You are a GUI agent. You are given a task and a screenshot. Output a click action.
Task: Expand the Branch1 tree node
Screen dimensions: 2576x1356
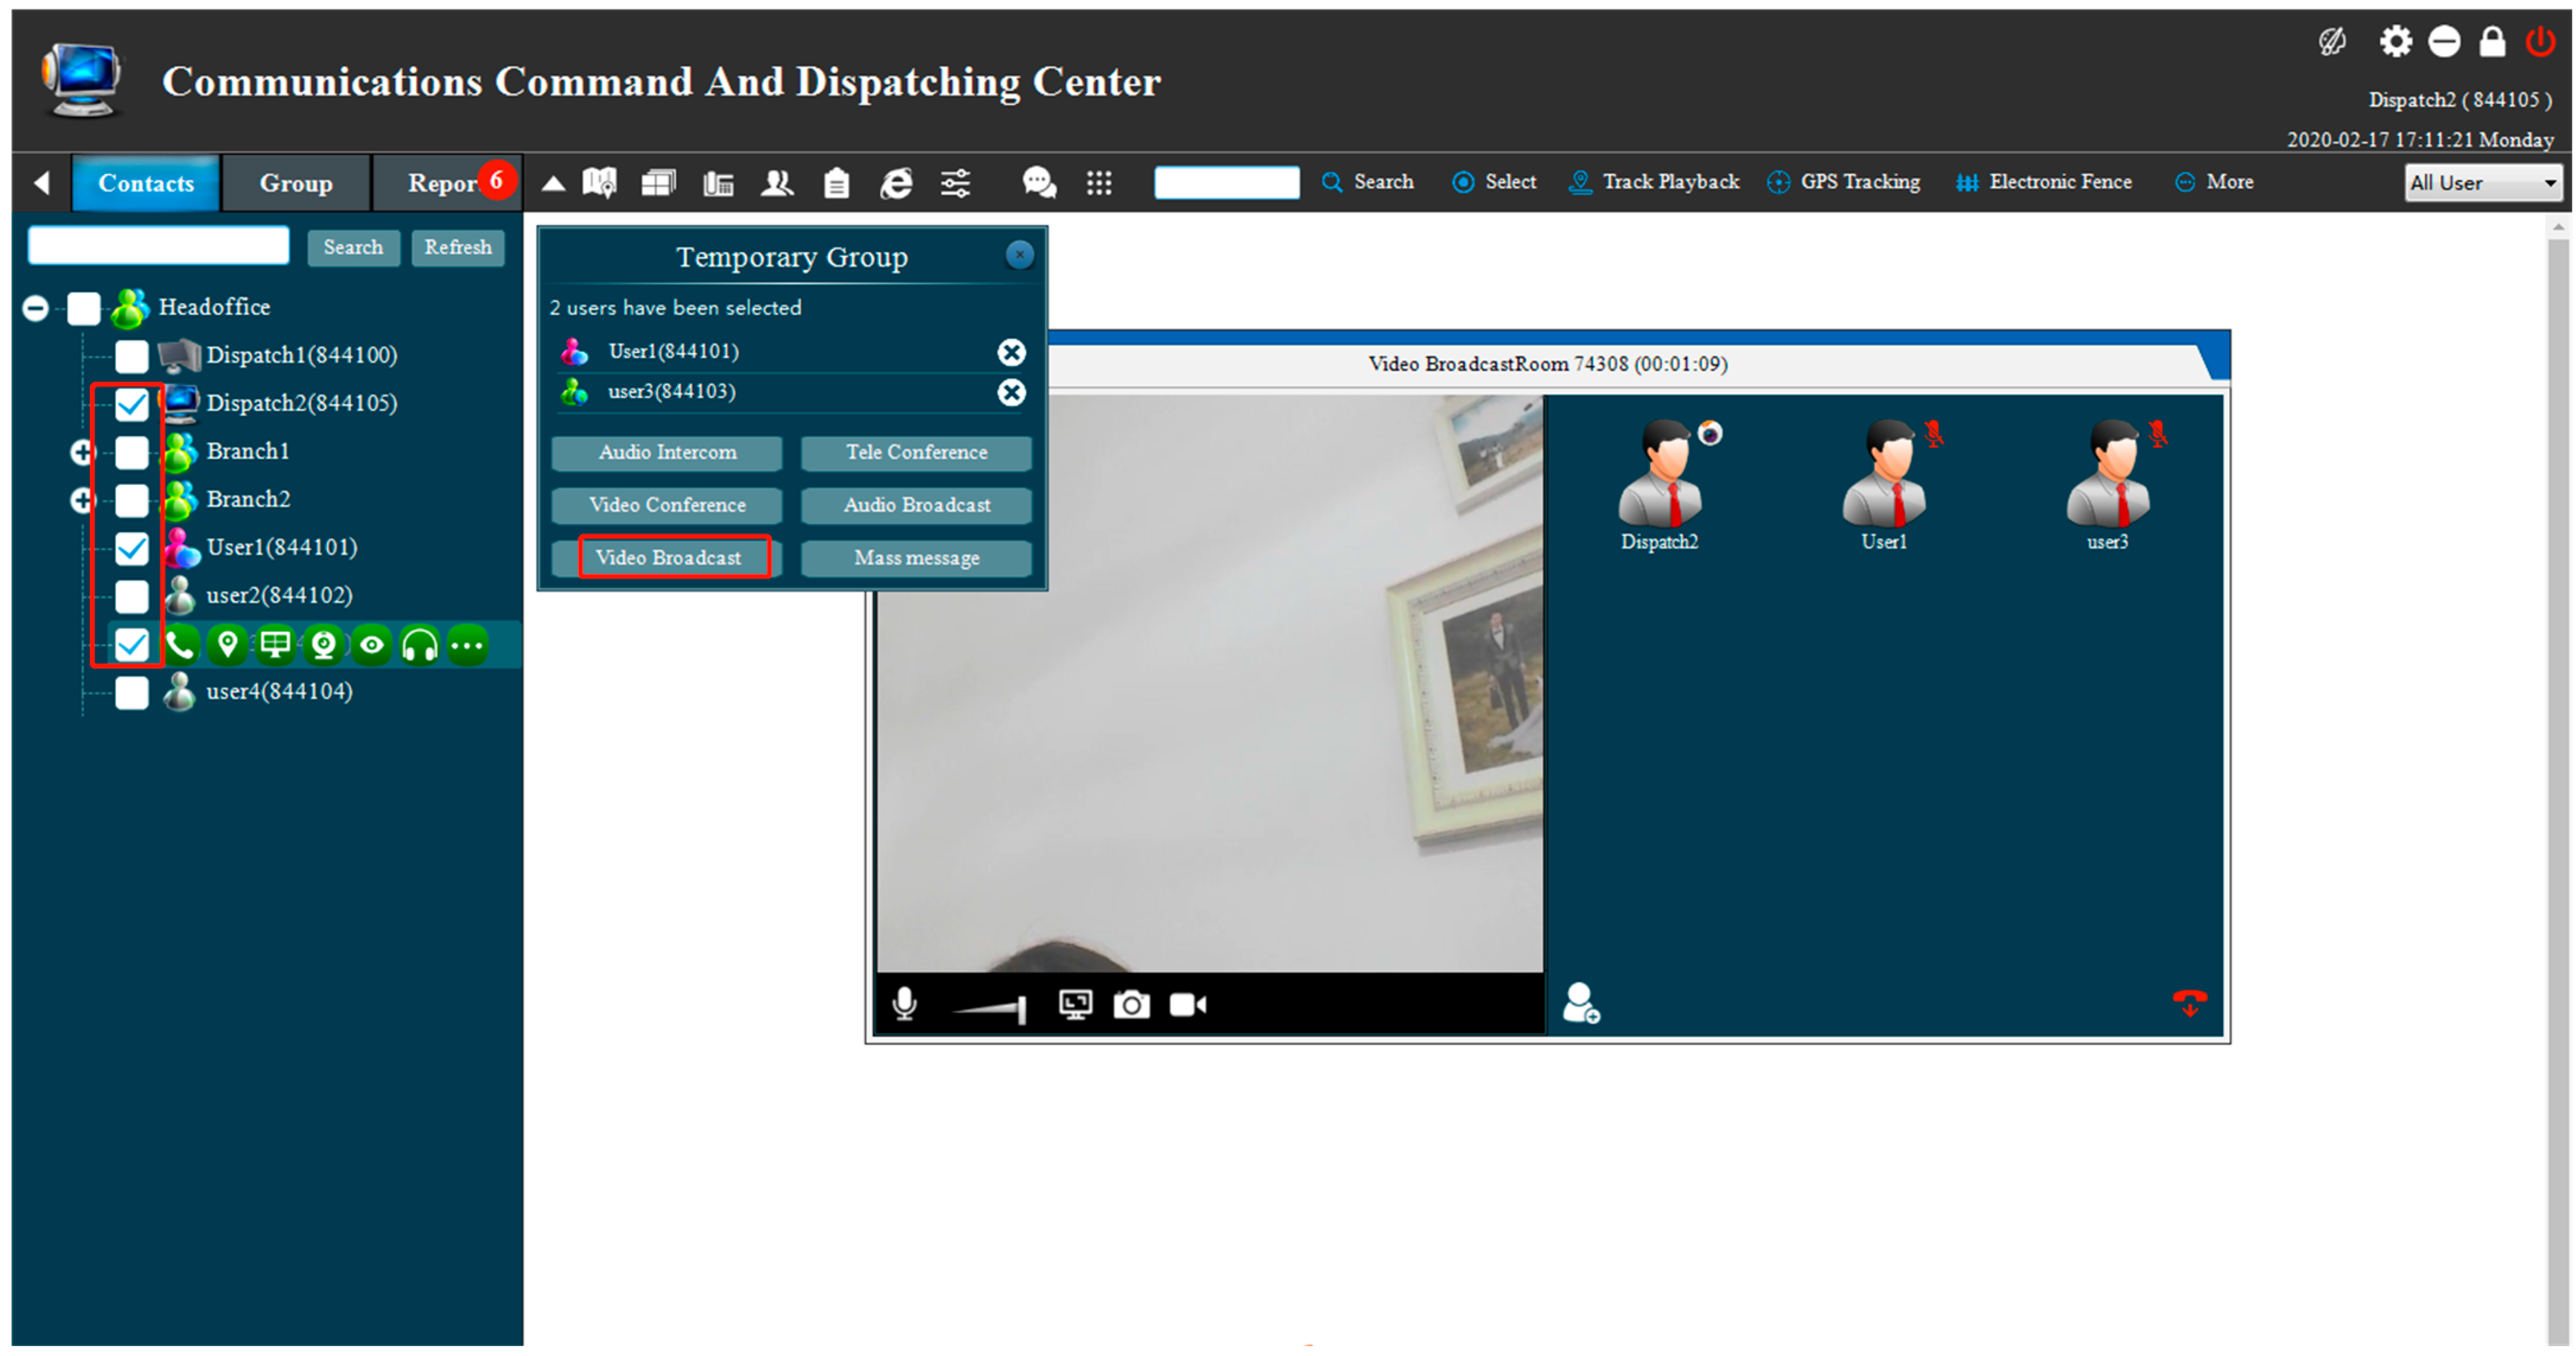pyautogui.click(x=82, y=452)
